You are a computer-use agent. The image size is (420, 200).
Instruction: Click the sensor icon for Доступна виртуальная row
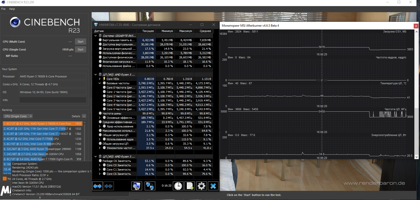100,44
